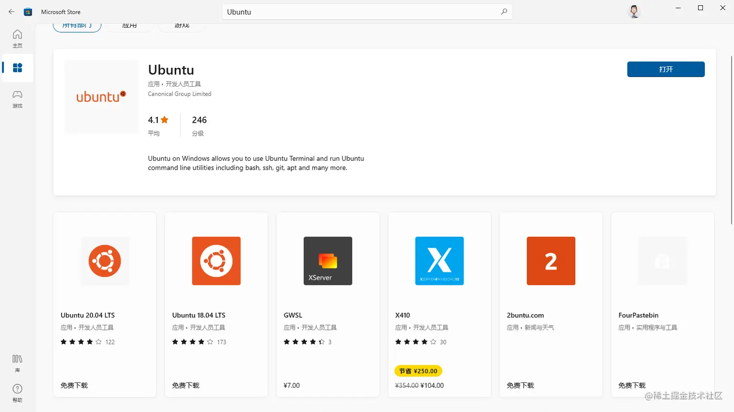Open the GWSL title

pos(293,315)
